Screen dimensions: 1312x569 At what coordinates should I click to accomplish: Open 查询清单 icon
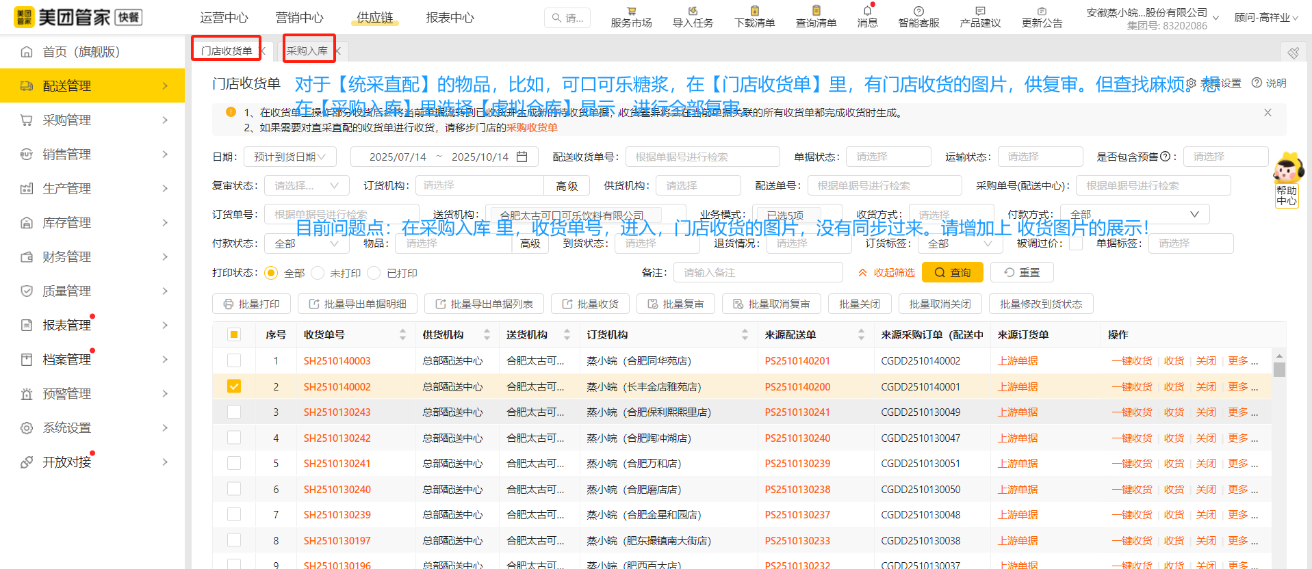point(816,11)
